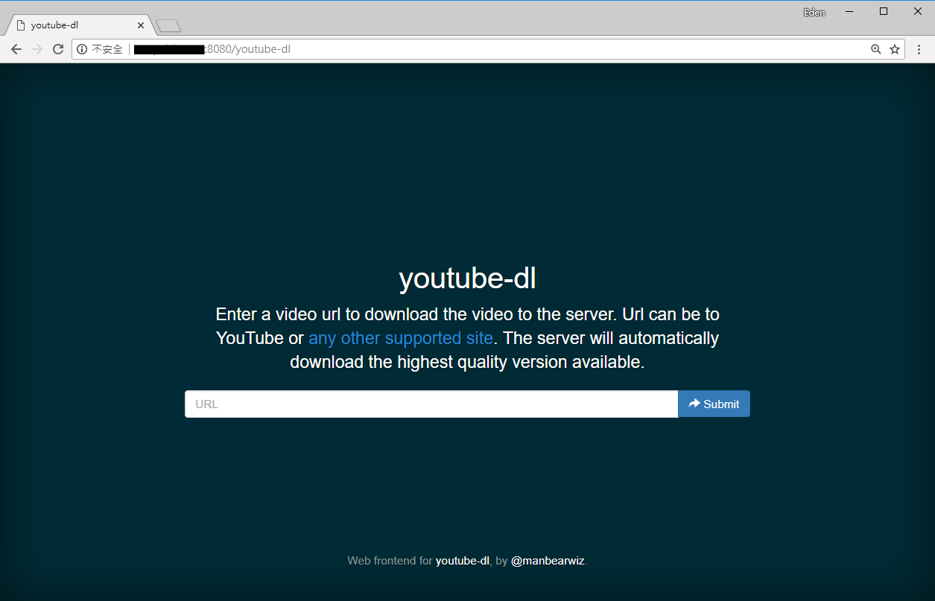
Task: Click the 'youtube-dl' page heading
Action: click(x=467, y=279)
